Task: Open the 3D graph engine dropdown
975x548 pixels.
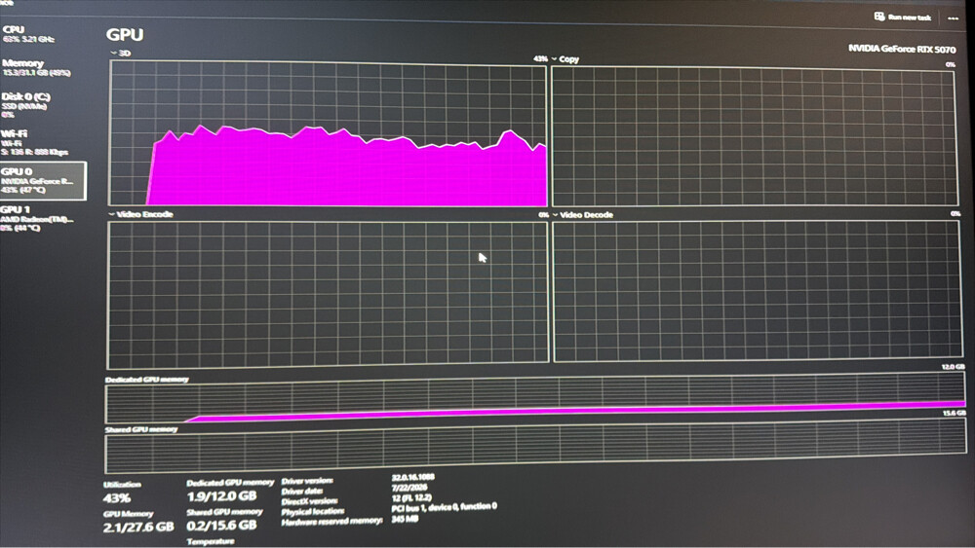Action: tap(114, 54)
